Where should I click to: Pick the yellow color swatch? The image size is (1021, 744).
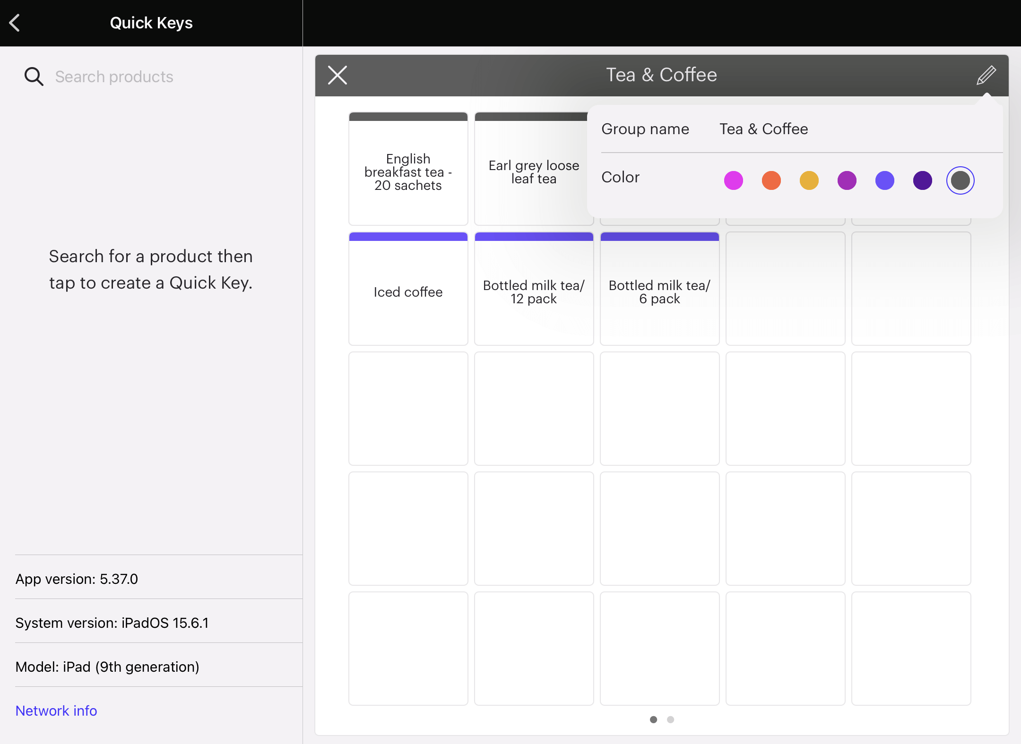[x=809, y=180]
